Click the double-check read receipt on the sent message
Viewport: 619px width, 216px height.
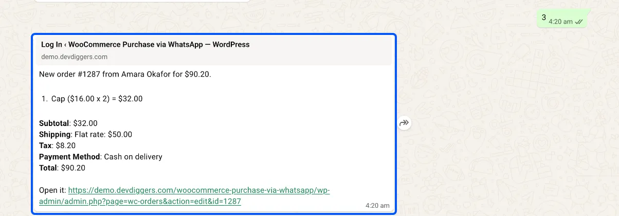579,22
